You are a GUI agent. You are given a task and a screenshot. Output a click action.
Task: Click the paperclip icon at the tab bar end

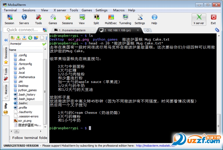217,30
